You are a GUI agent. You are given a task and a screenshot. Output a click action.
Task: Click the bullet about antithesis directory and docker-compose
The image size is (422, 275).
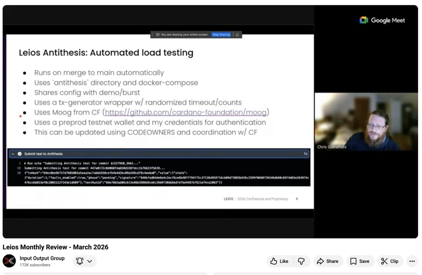[116, 83]
